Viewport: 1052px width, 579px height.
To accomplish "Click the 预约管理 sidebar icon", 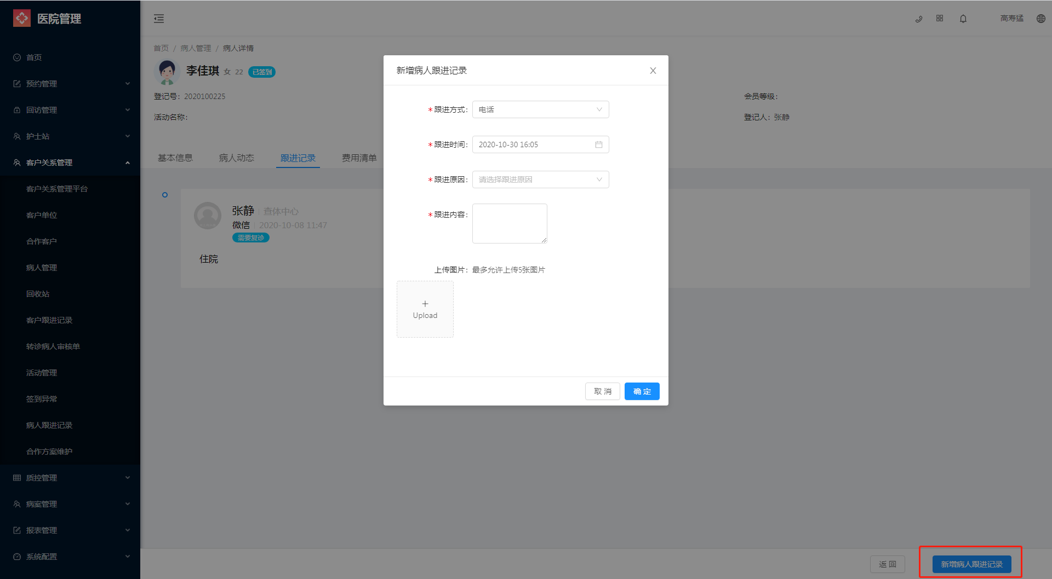I will click(x=17, y=84).
